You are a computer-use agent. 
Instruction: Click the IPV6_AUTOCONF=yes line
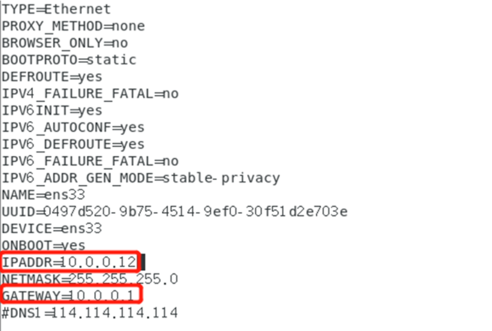click(x=73, y=128)
